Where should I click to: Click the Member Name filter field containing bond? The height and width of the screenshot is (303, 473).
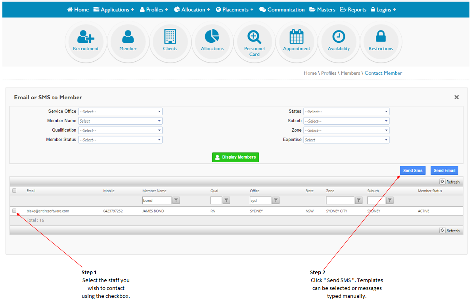(157, 201)
